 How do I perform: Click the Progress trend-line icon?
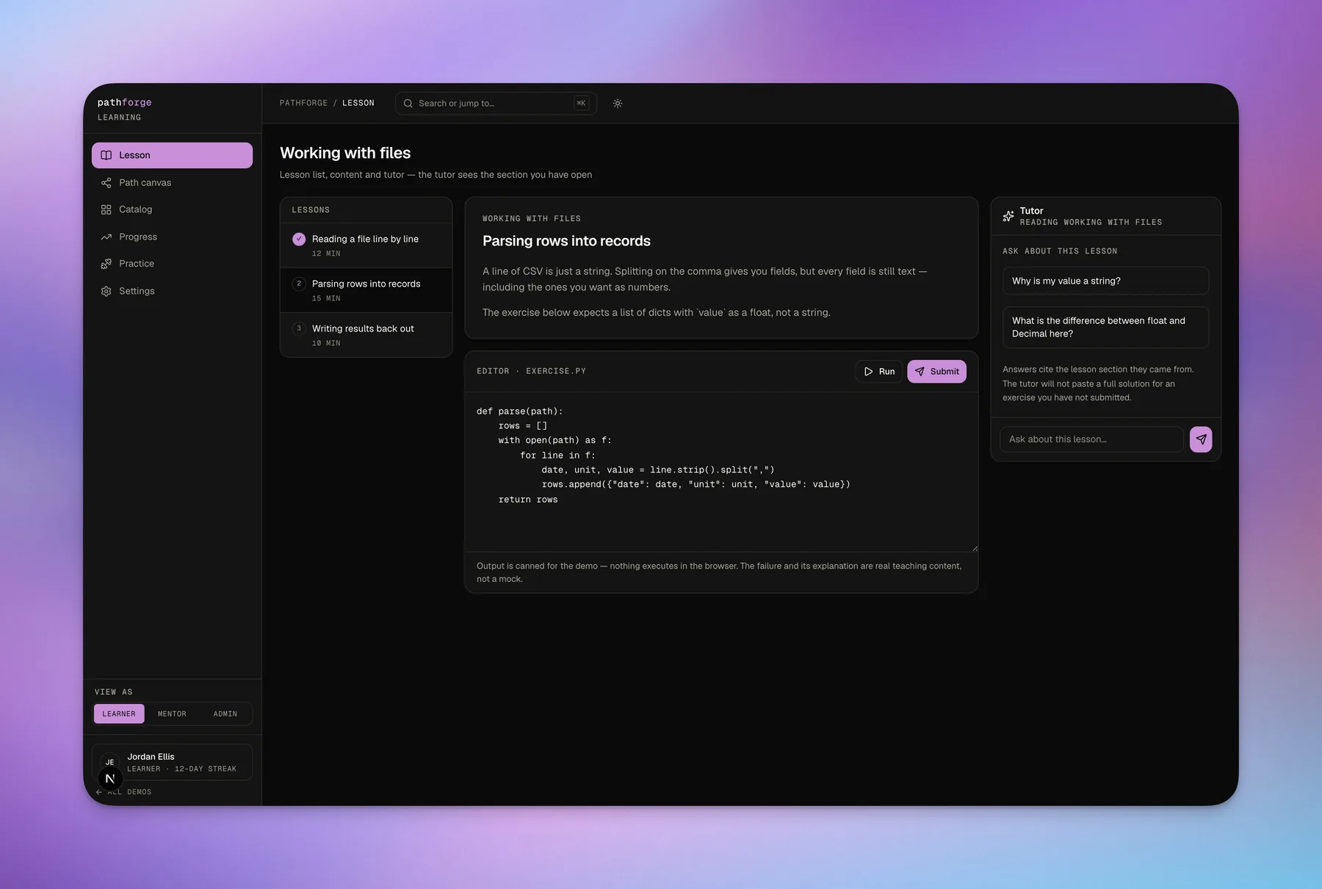click(106, 237)
